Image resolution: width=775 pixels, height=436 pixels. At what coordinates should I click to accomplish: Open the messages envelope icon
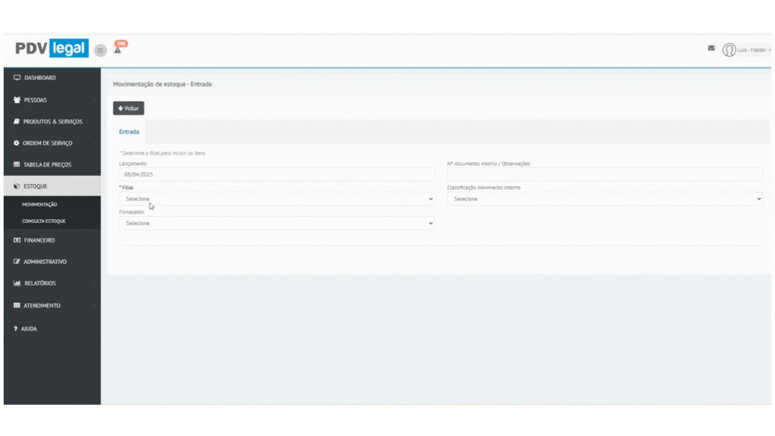711,48
